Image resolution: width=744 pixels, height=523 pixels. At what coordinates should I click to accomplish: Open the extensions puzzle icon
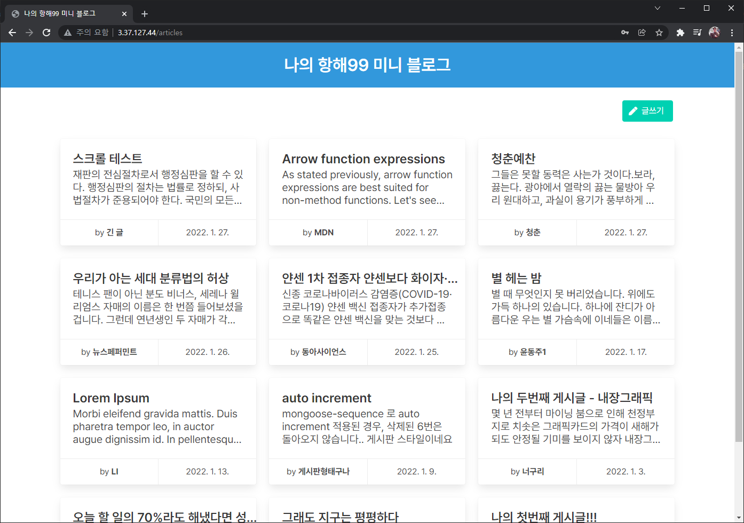pos(680,33)
